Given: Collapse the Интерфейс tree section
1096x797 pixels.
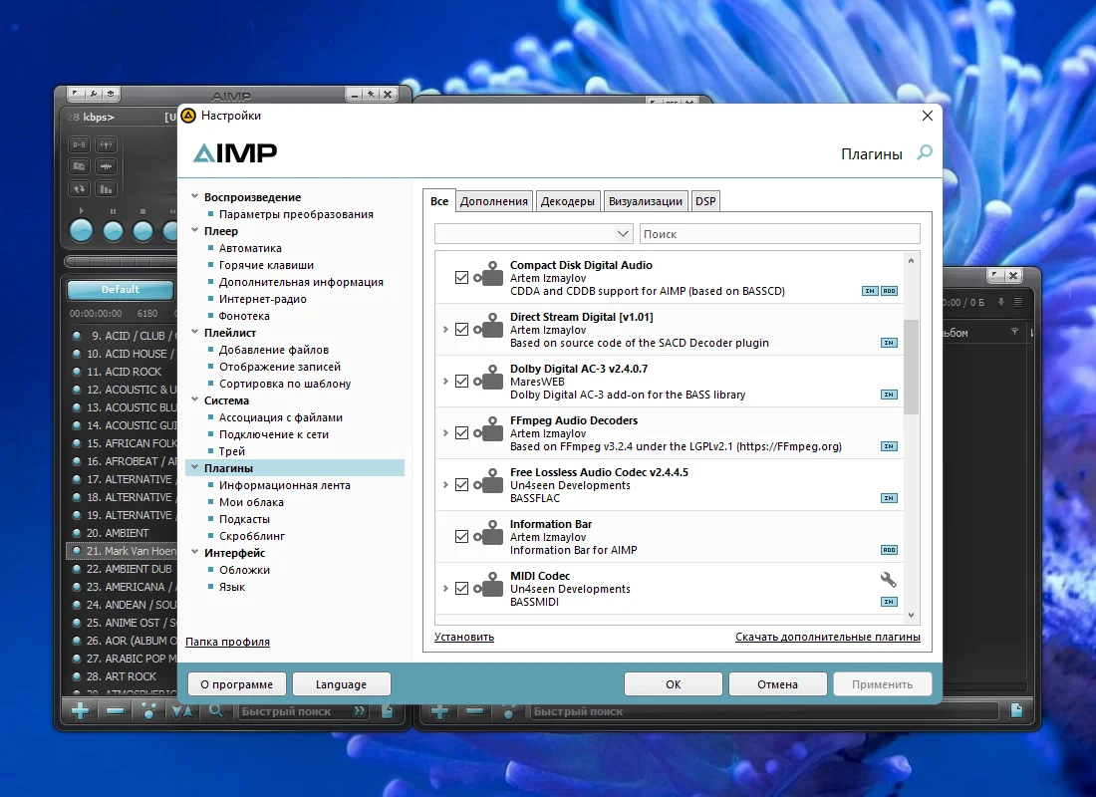Looking at the screenshot, I should pos(195,552).
